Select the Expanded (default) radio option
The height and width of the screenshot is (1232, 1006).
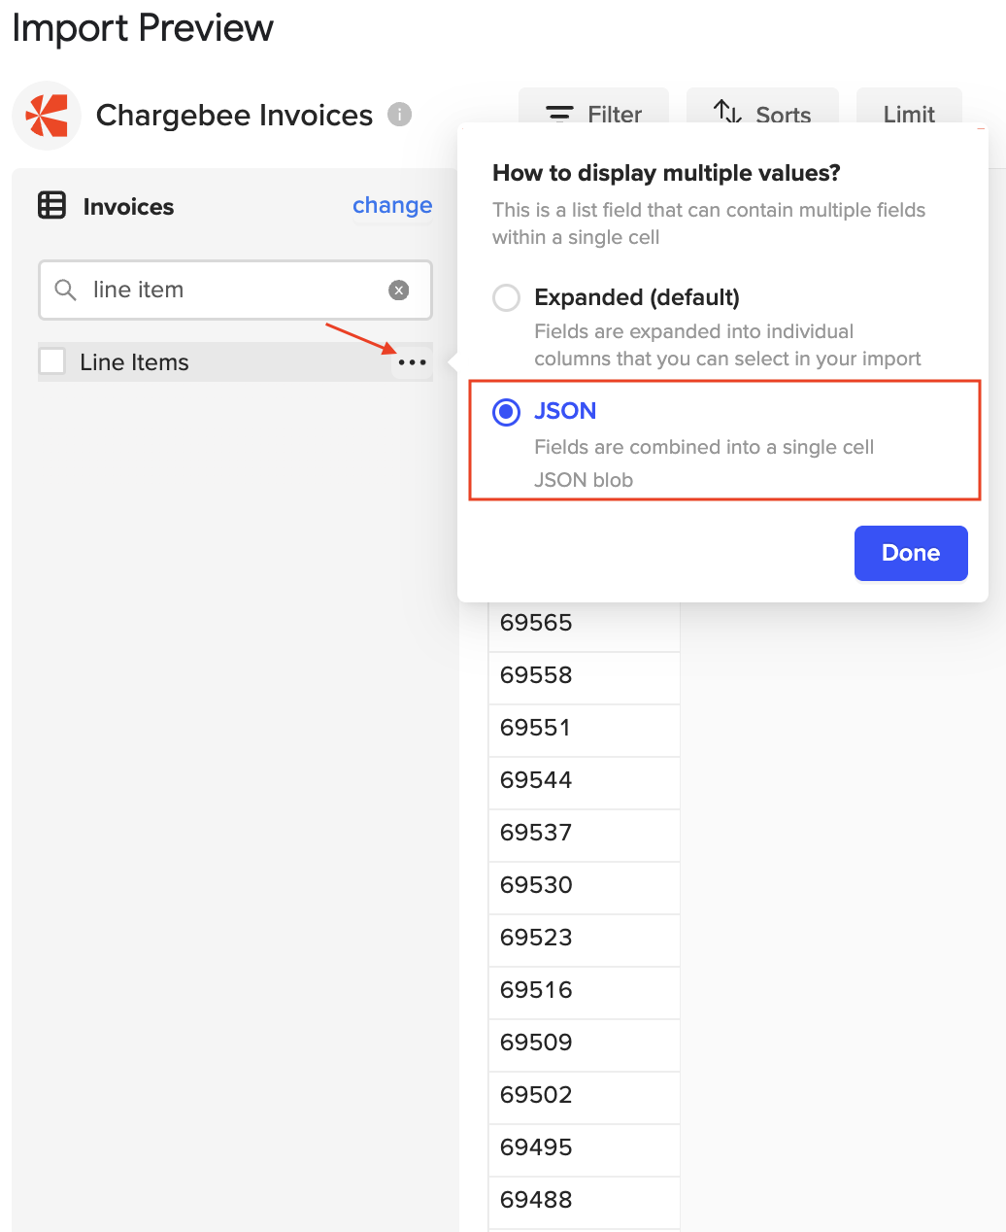click(x=506, y=297)
